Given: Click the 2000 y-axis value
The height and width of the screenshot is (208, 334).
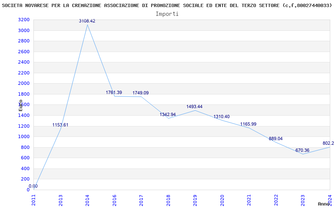Looking at the screenshot, I should [24, 84].
